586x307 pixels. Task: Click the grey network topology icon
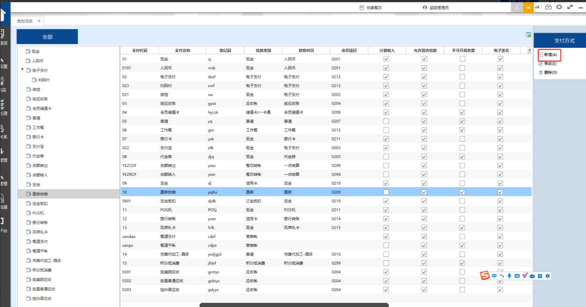[x=517, y=7]
